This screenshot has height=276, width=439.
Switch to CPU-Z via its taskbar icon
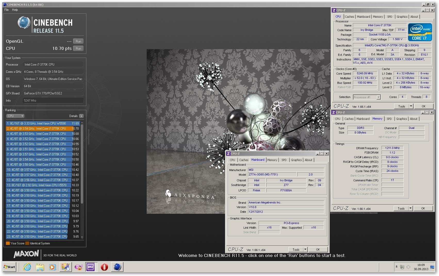(x=90, y=267)
